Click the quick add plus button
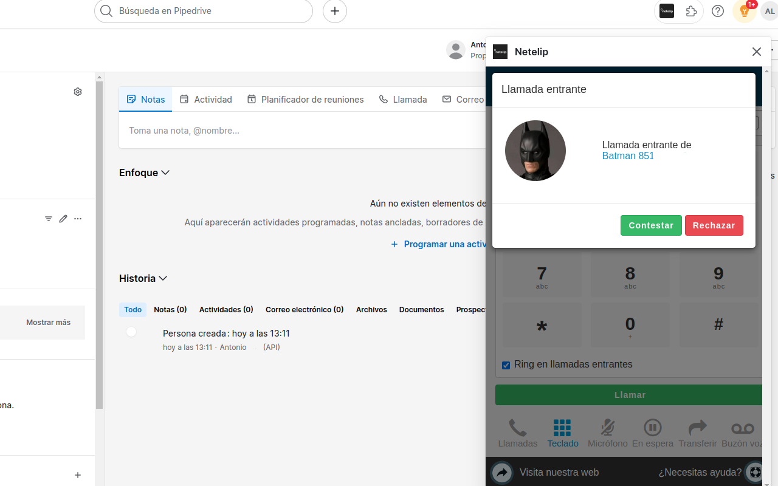This screenshot has width=778, height=486. coord(335,11)
